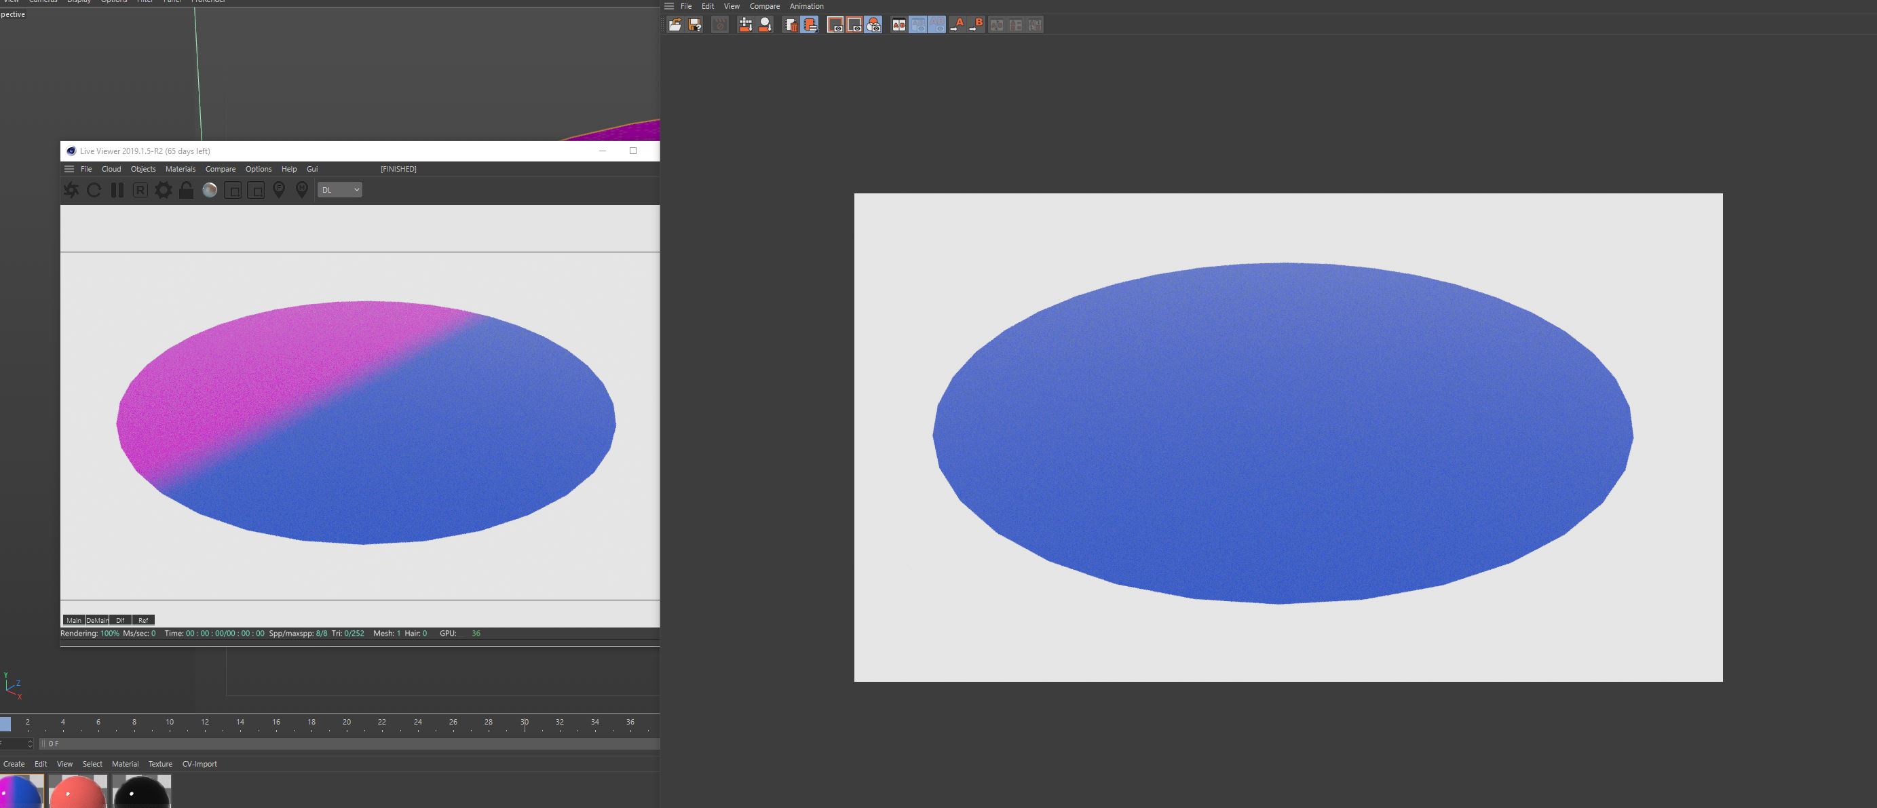Click frame 30 marker on timeline

point(524,723)
